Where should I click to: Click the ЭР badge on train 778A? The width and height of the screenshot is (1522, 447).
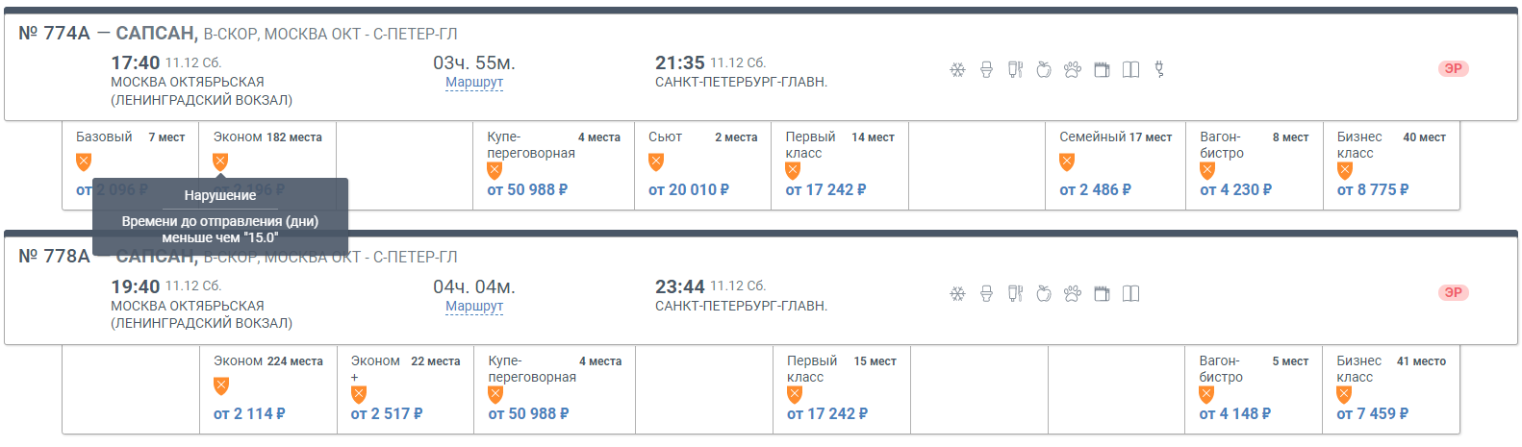click(x=1453, y=293)
